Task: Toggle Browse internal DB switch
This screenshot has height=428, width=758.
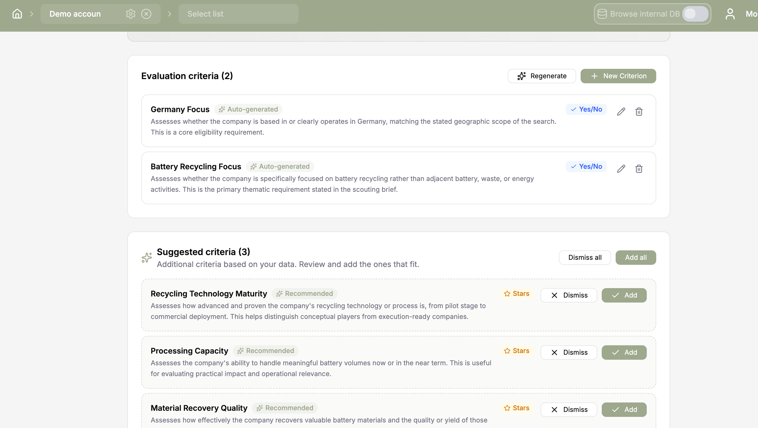Action: tap(695, 14)
